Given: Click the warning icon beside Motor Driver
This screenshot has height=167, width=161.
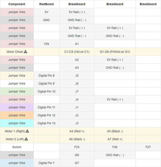Looking at the screenshot, I should (25, 52).
